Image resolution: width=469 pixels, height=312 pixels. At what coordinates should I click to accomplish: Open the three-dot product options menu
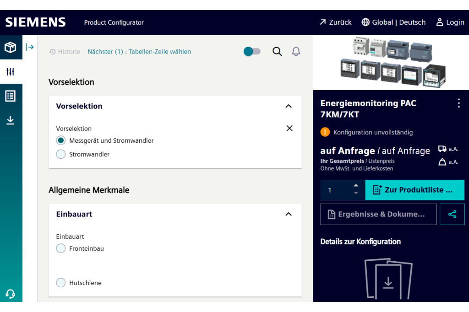pos(458,103)
